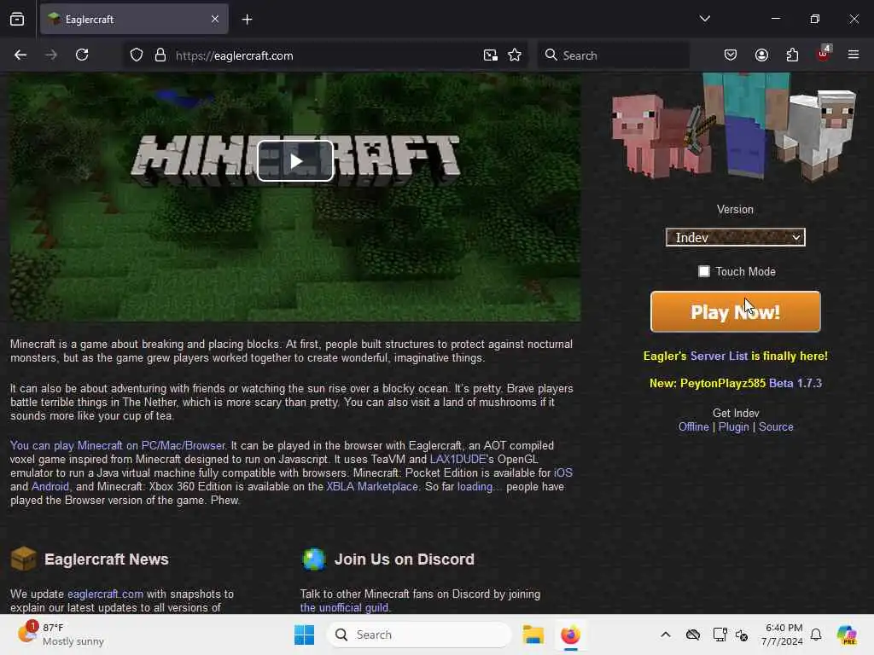The height and width of the screenshot is (655, 874).
Task: Click the uBlock Origin extension icon
Action: tap(824, 54)
